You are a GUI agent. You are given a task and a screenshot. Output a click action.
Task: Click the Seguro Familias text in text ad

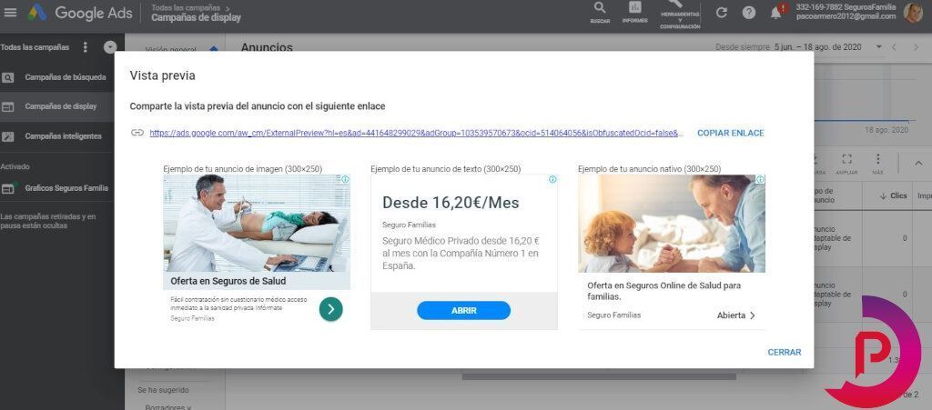(409, 225)
